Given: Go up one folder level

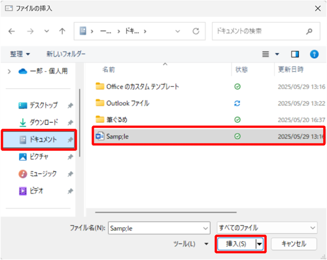Looking at the screenshot, I should (62, 31).
